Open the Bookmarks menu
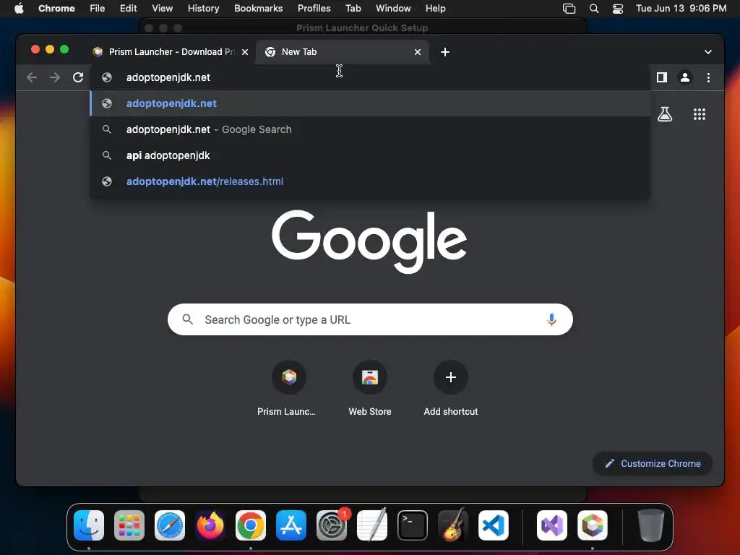This screenshot has height=555, width=740. click(258, 9)
